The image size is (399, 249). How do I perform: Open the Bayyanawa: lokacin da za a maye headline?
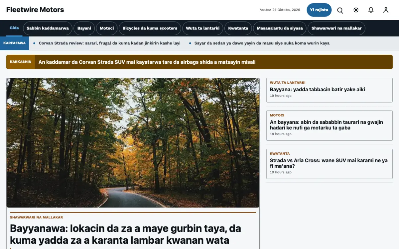[x=125, y=234]
